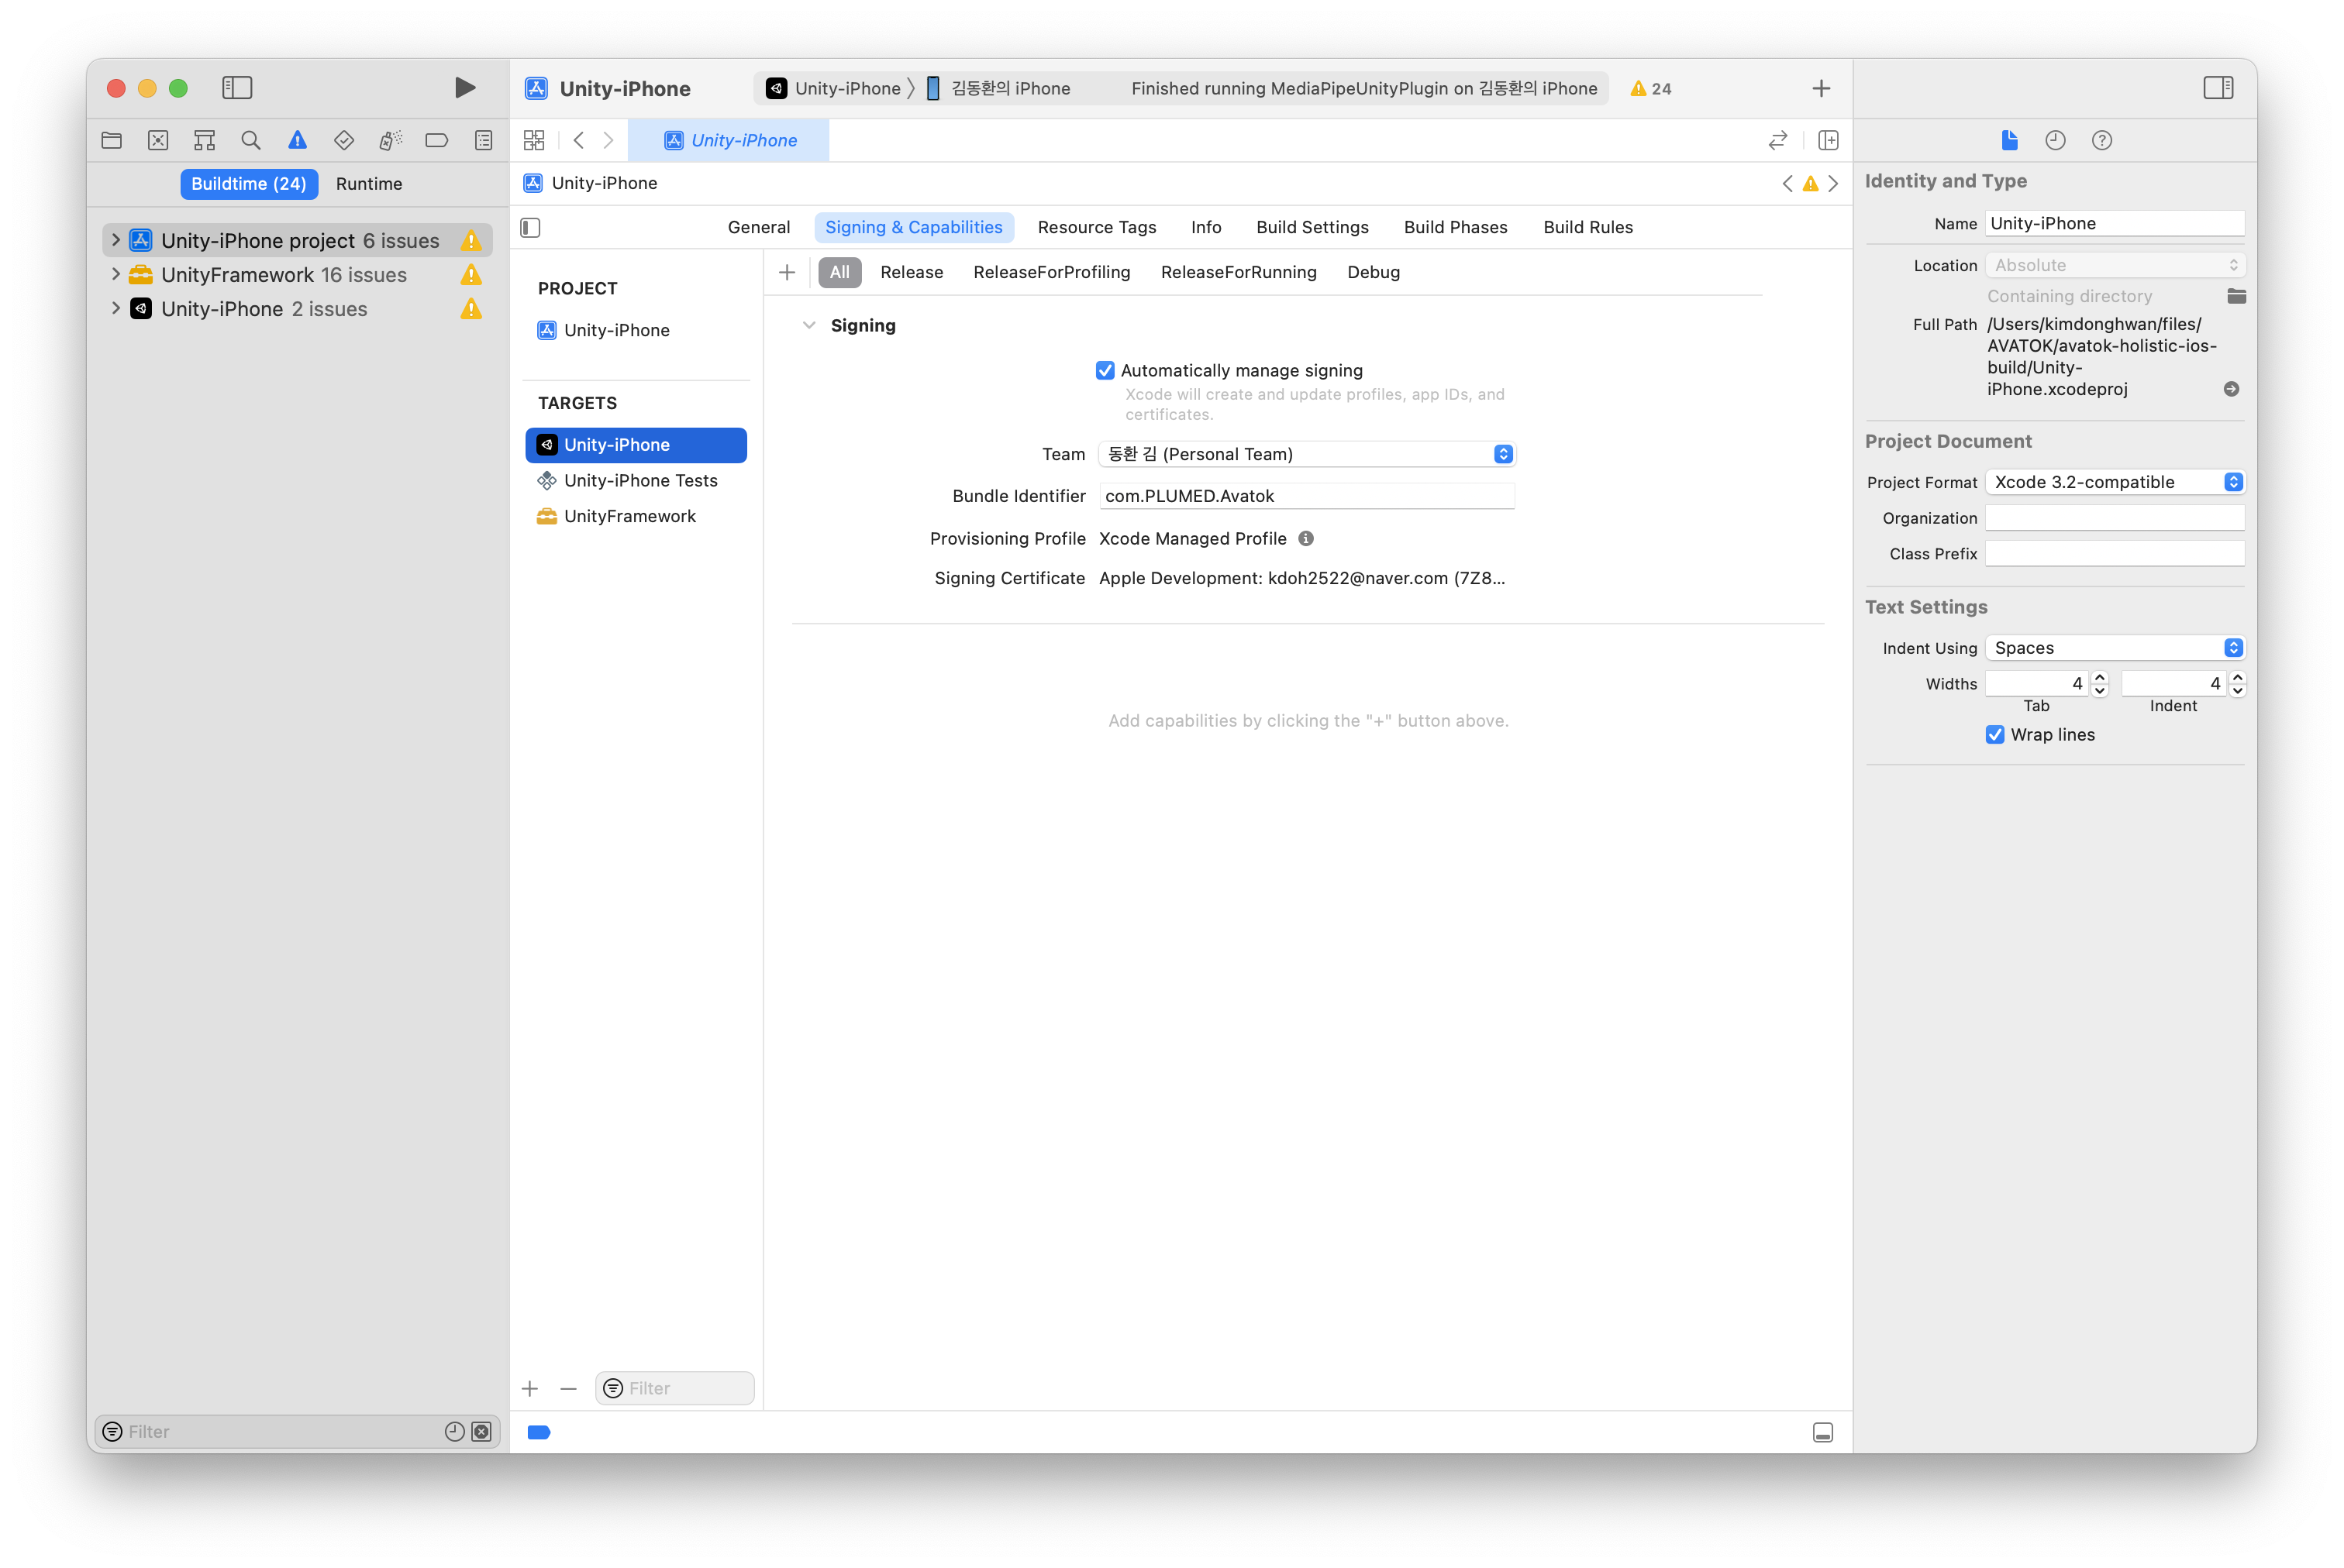Toggle the right inspector panel icon
This screenshot has width=2344, height=1568.
point(2218,88)
